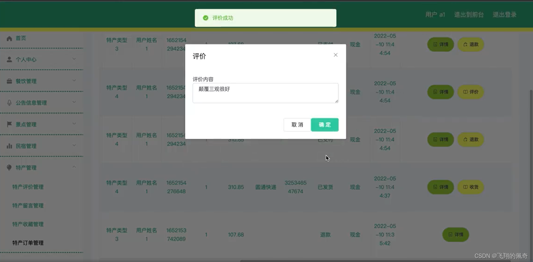Click 详情 button in the first order row
Image resolution: width=533 pixels, height=262 pixels.
(440, 44)
